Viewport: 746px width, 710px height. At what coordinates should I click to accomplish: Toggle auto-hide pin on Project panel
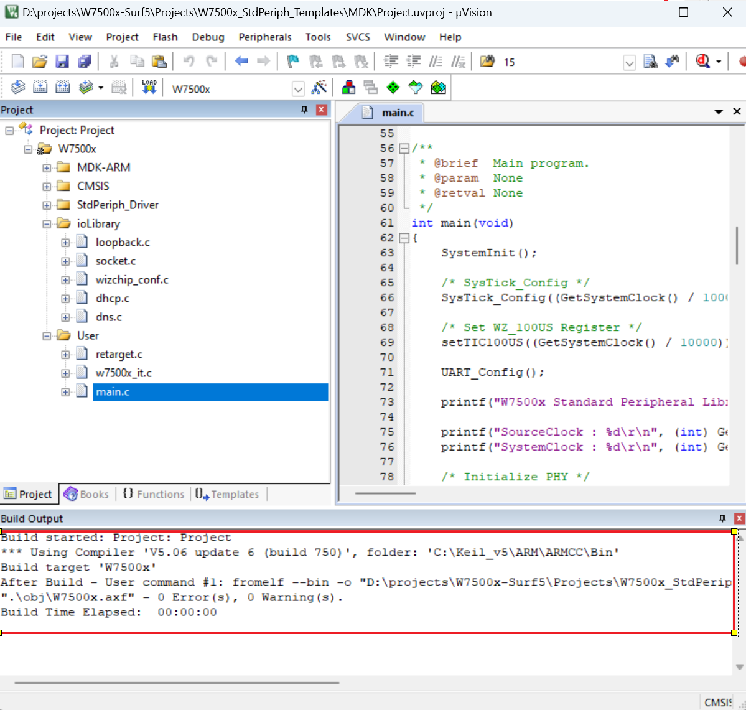tap(304, 110)
